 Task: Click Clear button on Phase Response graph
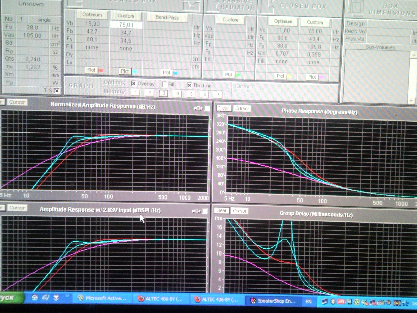[x=223, y=108]
